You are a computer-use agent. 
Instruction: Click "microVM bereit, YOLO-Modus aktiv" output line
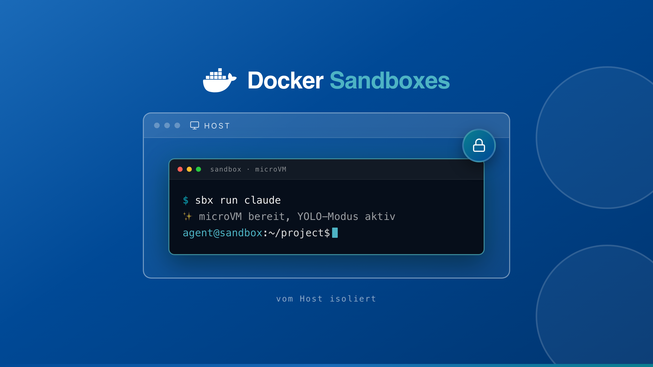click(x=297, y=217)
